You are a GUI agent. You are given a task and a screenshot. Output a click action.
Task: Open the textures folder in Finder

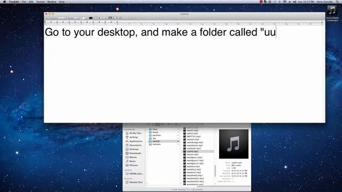164,145
